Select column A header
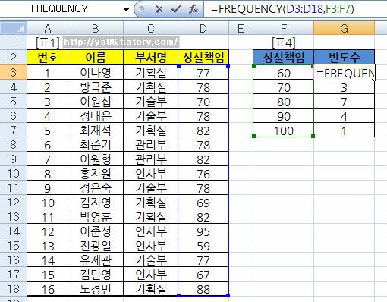Screen dimensions: 387x302 pos(48,28)
